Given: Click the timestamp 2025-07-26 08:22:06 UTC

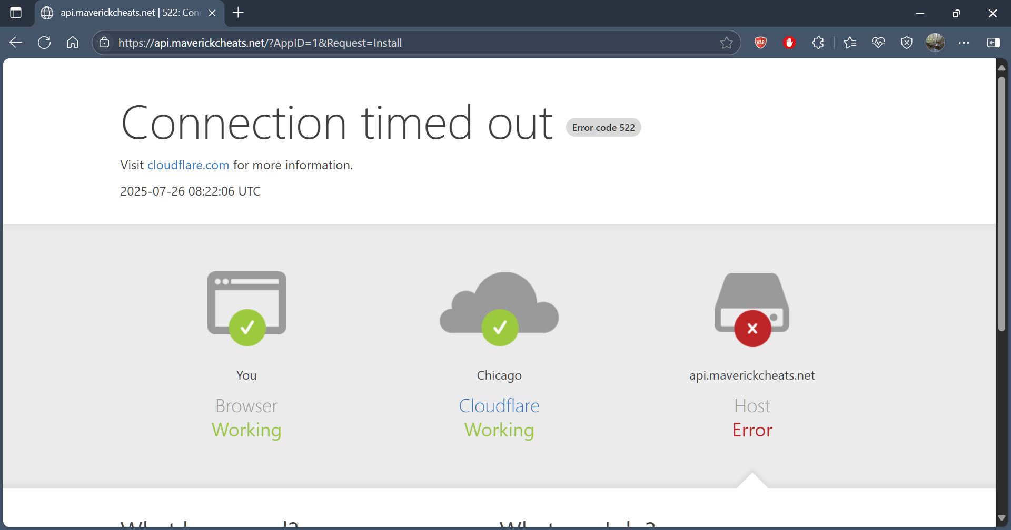Looking at the screenshot, I should 191,191.
